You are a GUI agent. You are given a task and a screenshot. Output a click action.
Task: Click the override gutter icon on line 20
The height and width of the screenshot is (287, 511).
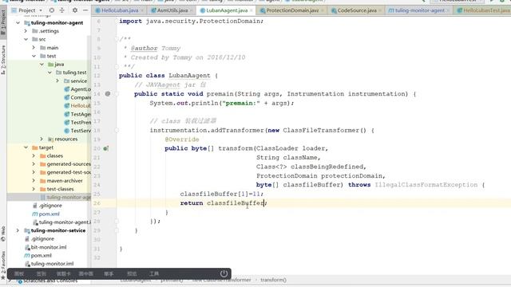pos(106,148)
